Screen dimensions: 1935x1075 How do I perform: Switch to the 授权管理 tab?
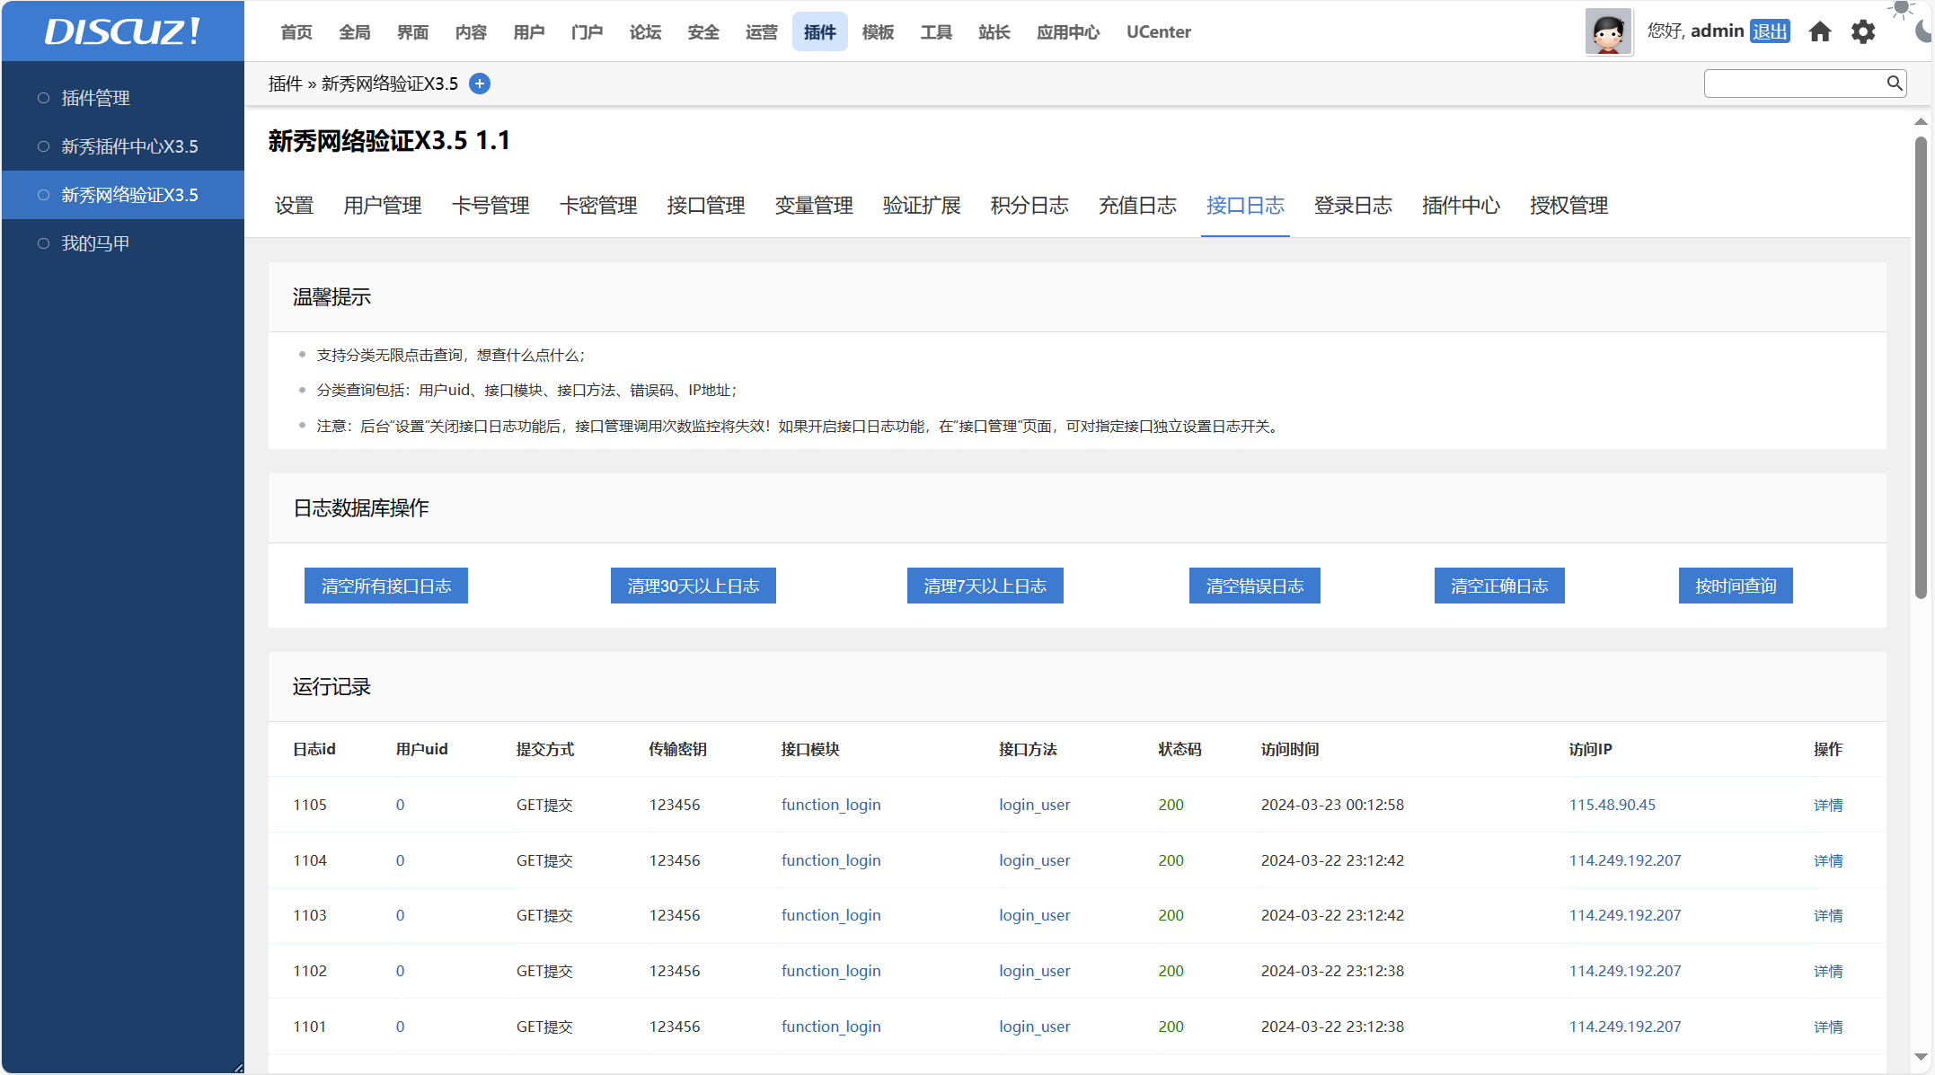tap(1568, 206)
